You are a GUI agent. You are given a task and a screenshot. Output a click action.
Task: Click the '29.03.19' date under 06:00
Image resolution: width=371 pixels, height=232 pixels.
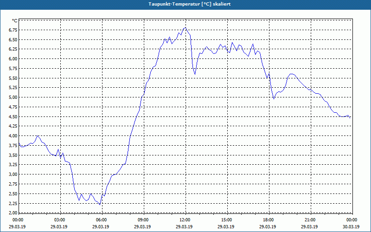pyautogui.click(x=101, y=226)
